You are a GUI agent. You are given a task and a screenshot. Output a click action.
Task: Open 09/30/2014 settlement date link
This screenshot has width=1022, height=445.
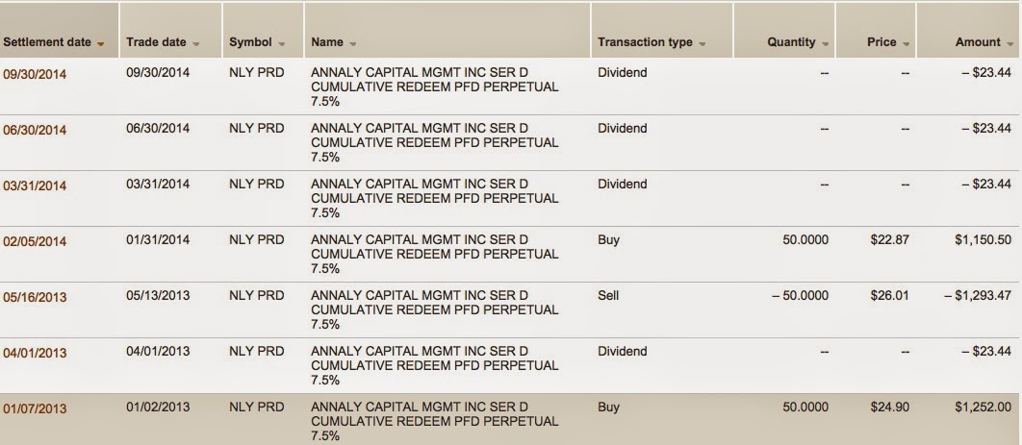[36, 74]
